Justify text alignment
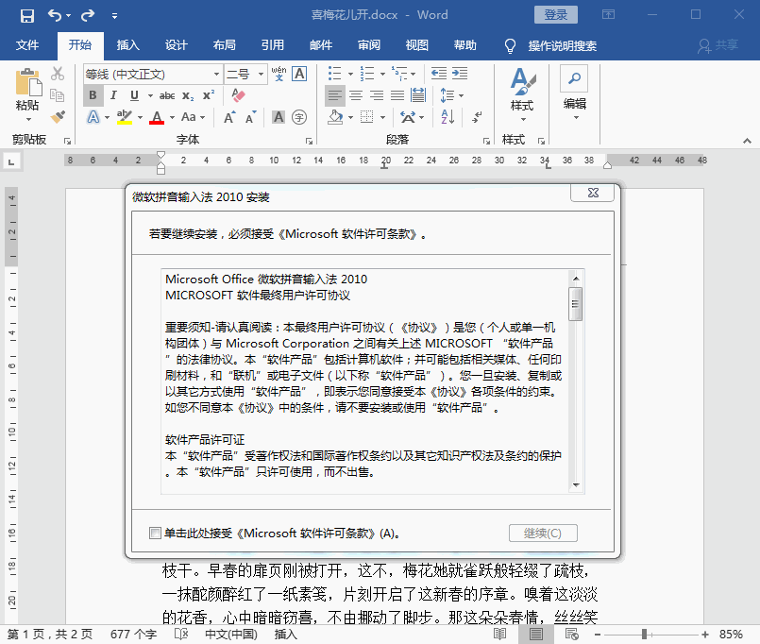The image size is (760, 644). coord(397,95)
